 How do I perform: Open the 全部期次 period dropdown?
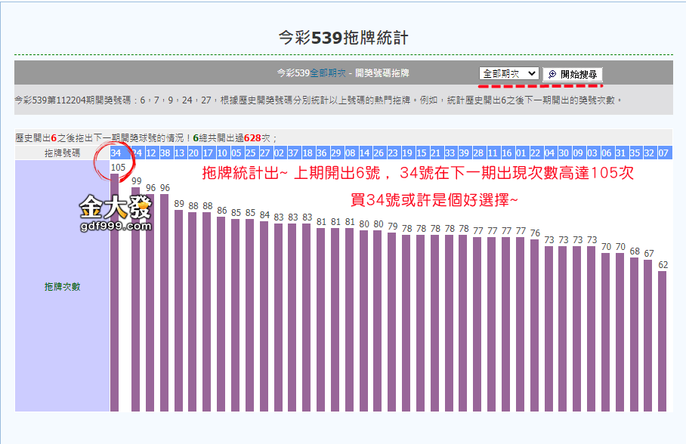[x=508, y=73]
